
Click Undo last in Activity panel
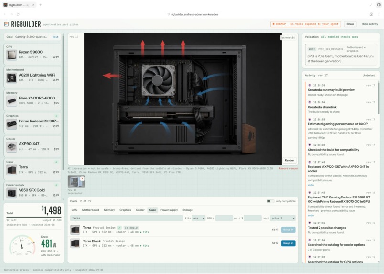pos(369,75)
